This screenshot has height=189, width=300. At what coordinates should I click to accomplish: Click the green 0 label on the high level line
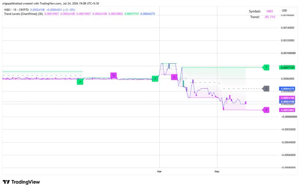266,67
